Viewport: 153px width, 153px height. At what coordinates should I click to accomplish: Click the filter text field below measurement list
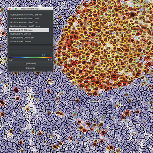tap(30, 47)
